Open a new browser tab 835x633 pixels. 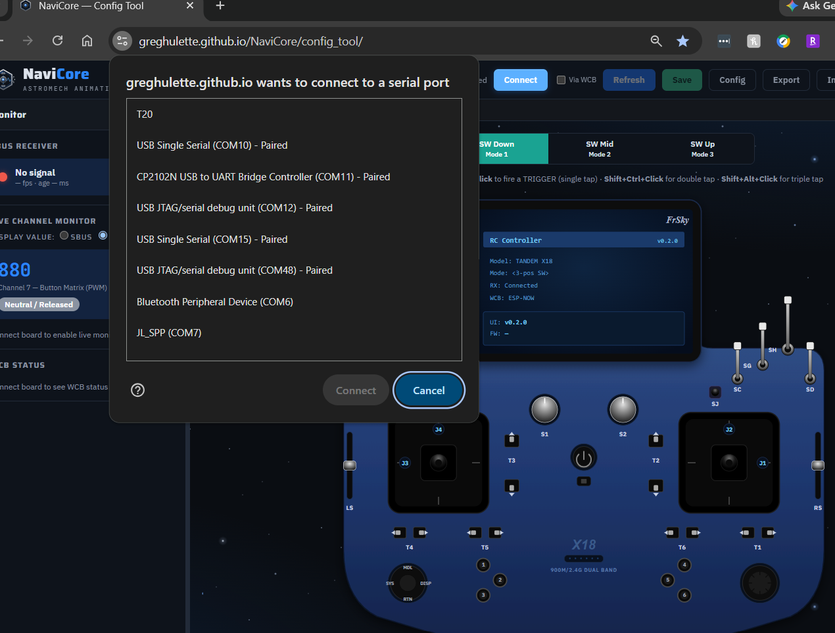220,6
